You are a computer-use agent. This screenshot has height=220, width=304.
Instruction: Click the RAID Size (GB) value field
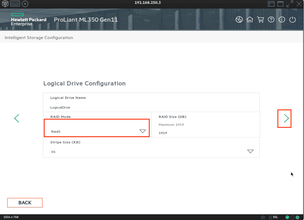tap(205, 133)
